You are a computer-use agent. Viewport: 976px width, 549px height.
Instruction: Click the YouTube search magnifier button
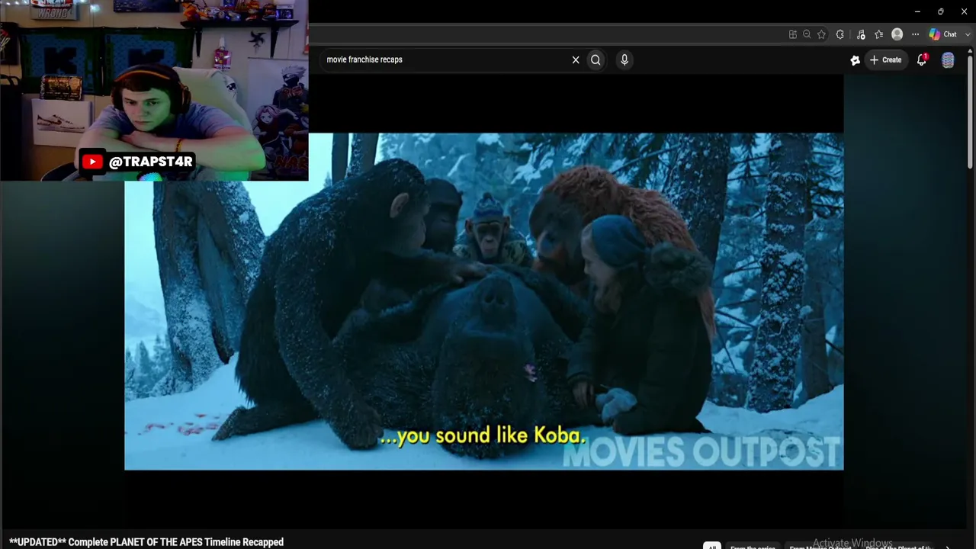[596, 59]
